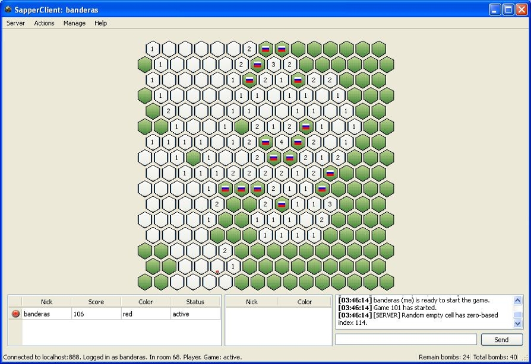Click the 'ready to start the game' chat line
The width and height of the screenshot is (531, 364).
[414, 300]
